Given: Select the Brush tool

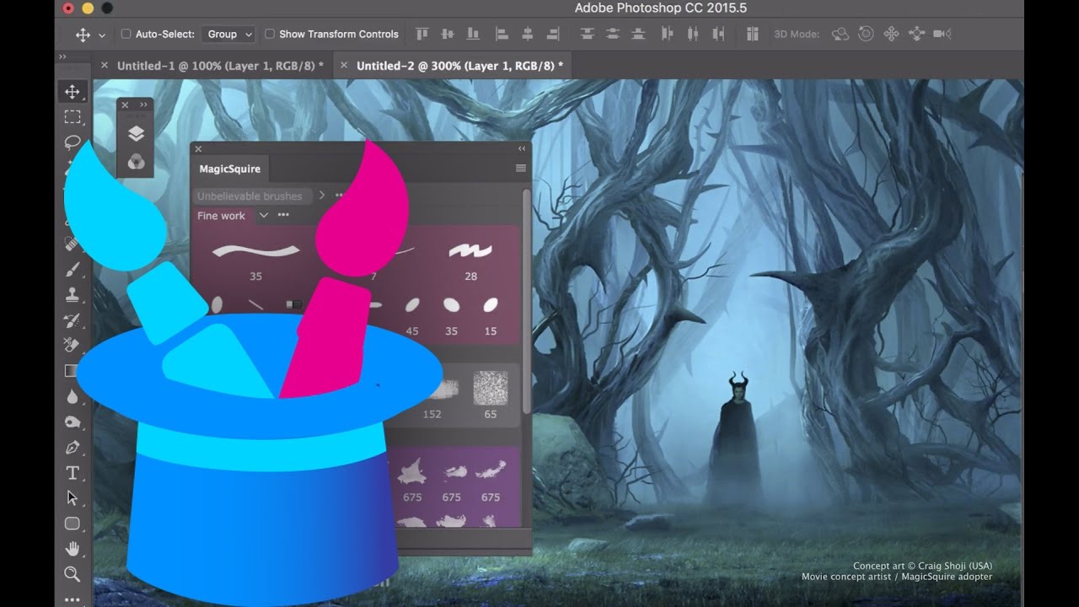Looking at the screenshot, I should [72, 270].
